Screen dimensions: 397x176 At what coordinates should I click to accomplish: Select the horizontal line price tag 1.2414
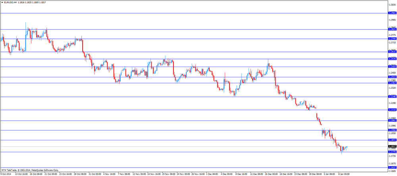pyautogui.click(x=392, y=77)
